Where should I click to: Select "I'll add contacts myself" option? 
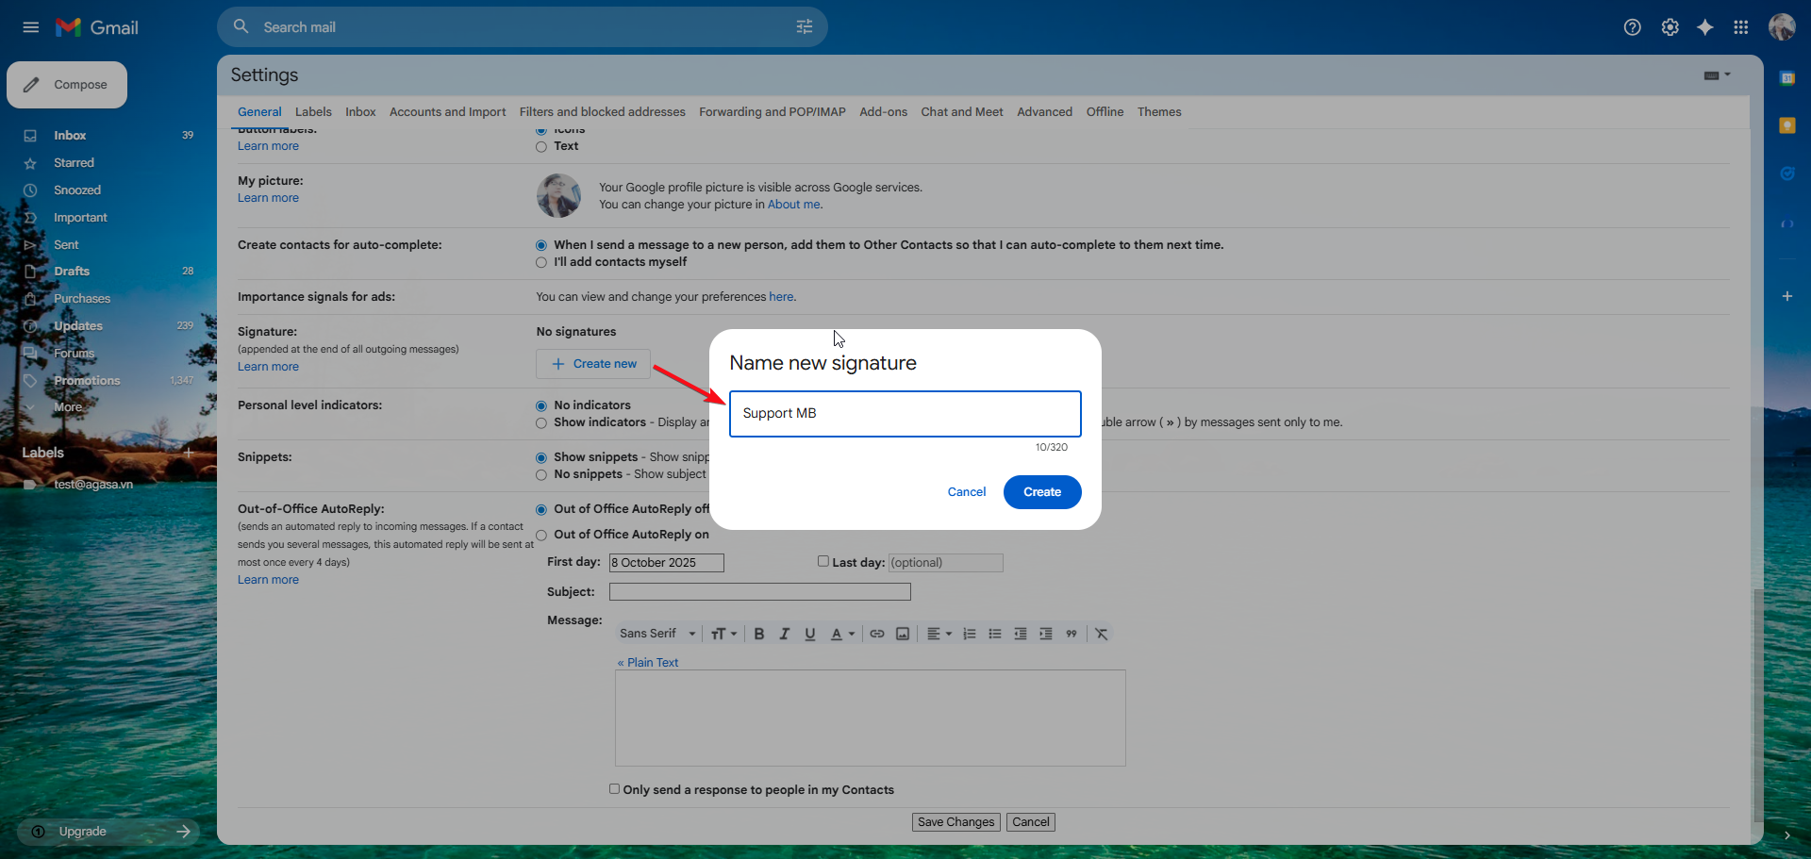(x=541, y=263)
